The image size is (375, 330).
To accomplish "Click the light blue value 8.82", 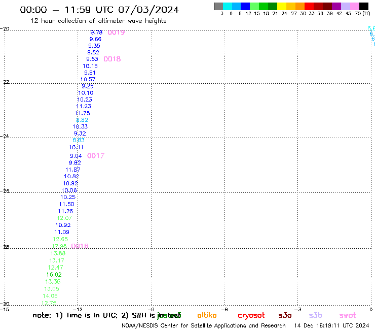I will [x=82, y=120].
